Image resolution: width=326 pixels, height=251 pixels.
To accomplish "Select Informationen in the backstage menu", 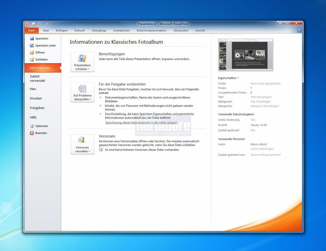I will pos(43,68).
